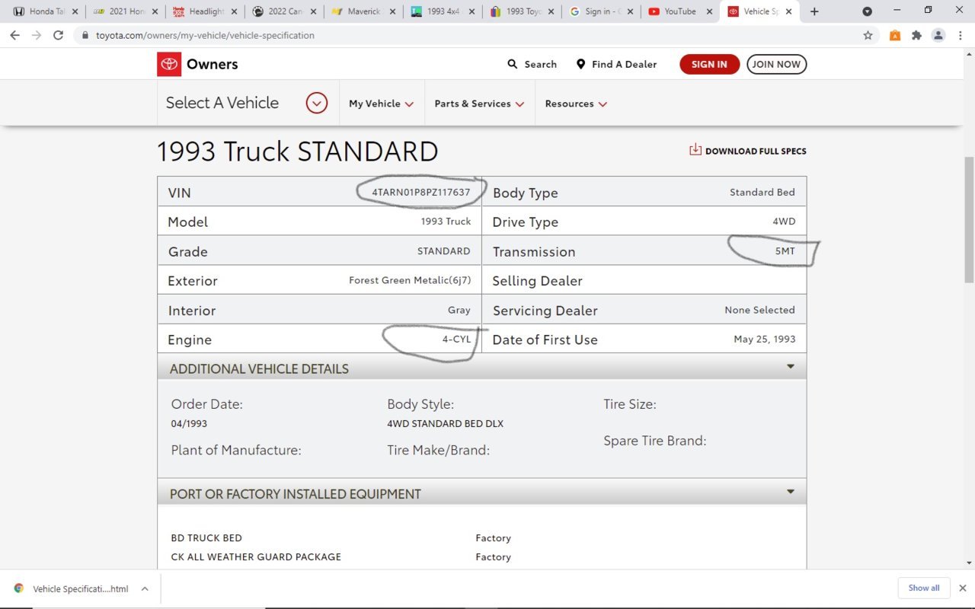Viewport: 975px width, 609px height.
Task: Click the VIN value 4TARN01P8PZ117637
Action: [421, 193]
